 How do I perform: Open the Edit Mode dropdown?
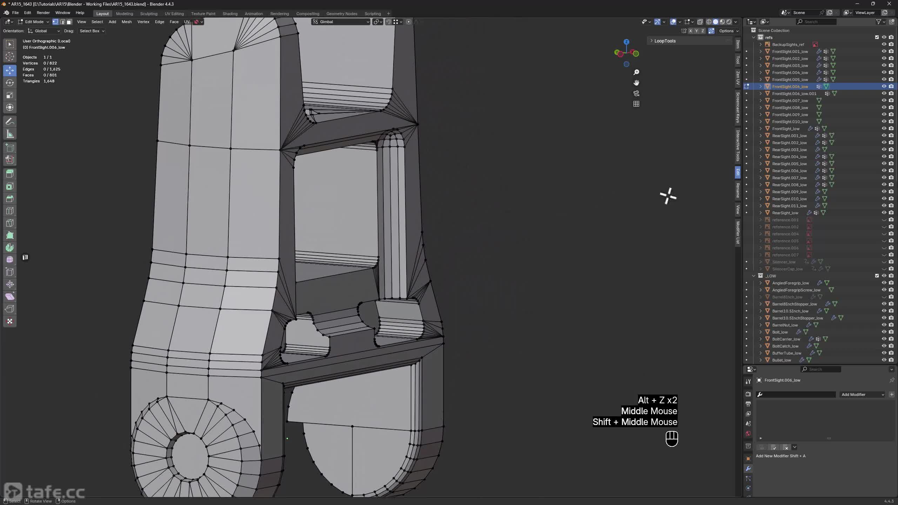pyautogui.click(x=34, y=22)
